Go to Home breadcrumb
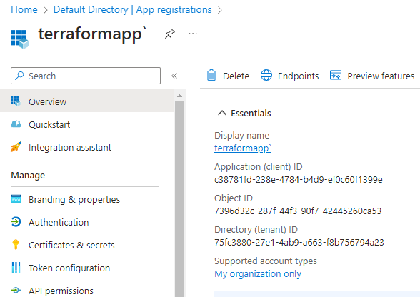The height and width of the screenshot is (297, 420). [x=24, y=10]
